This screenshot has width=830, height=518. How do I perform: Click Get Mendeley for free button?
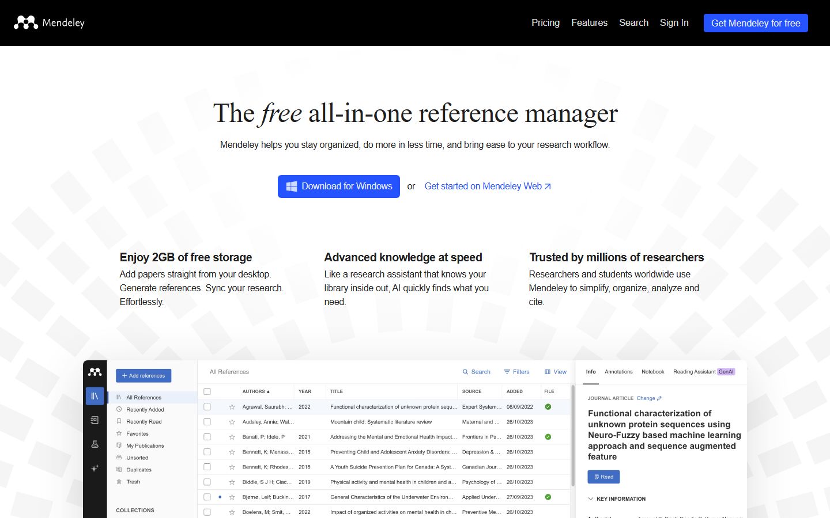(x=756, y=23)
